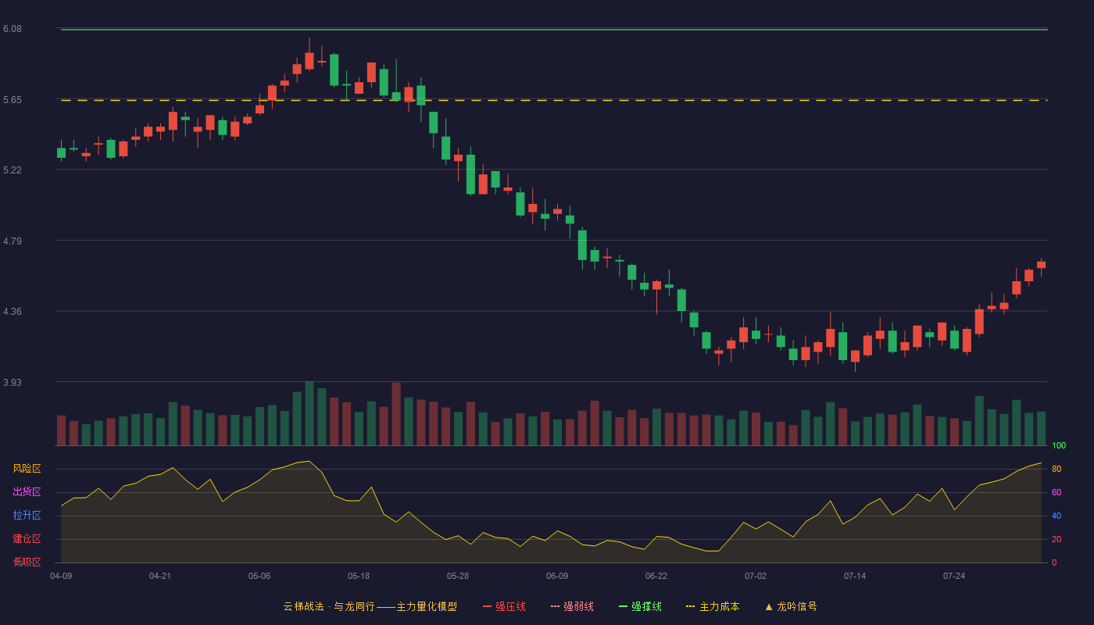Viewport: 1094px width, 625px height.
Task: Select the 40 indicator scale value
Action: click(1056, 516)
